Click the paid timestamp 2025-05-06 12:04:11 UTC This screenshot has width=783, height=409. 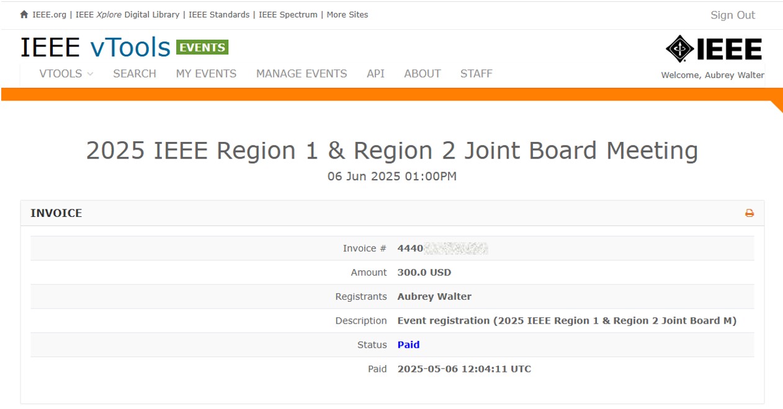tap(464, 369)
